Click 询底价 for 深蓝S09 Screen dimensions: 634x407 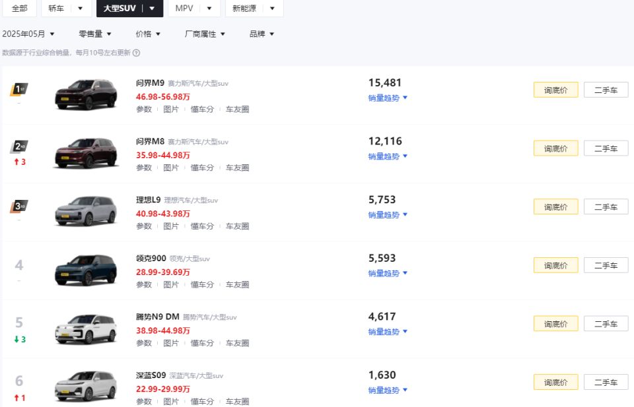point(555,382)
